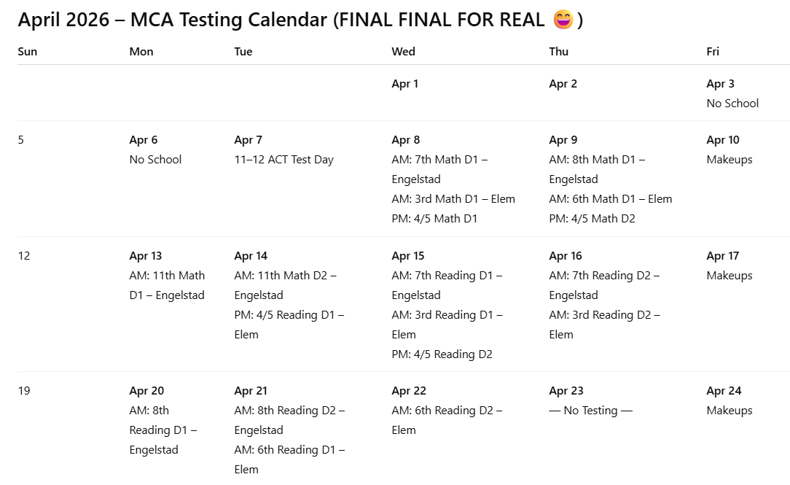Select AM: 6th Reading D2 – Elem entry
The width and height of the screenshot is (790, 485).
pos(447,420)
